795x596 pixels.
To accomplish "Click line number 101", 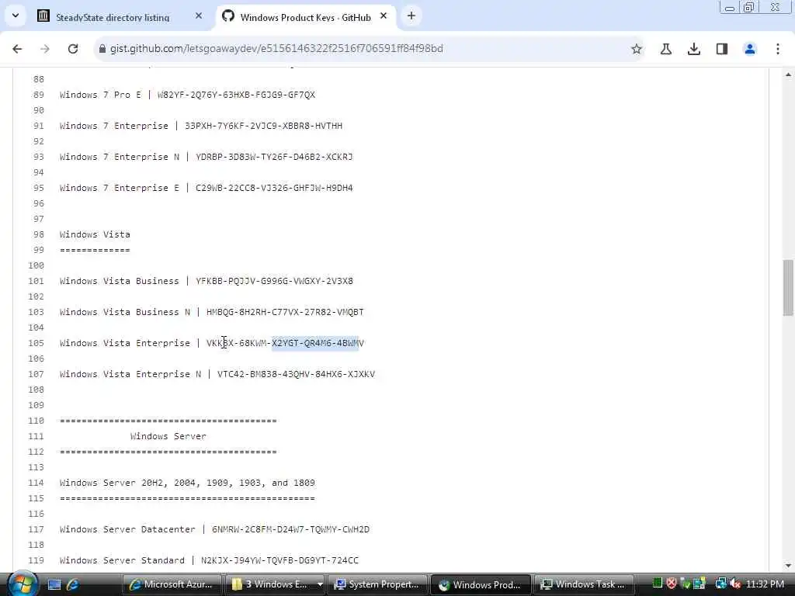I will point(36,281).
